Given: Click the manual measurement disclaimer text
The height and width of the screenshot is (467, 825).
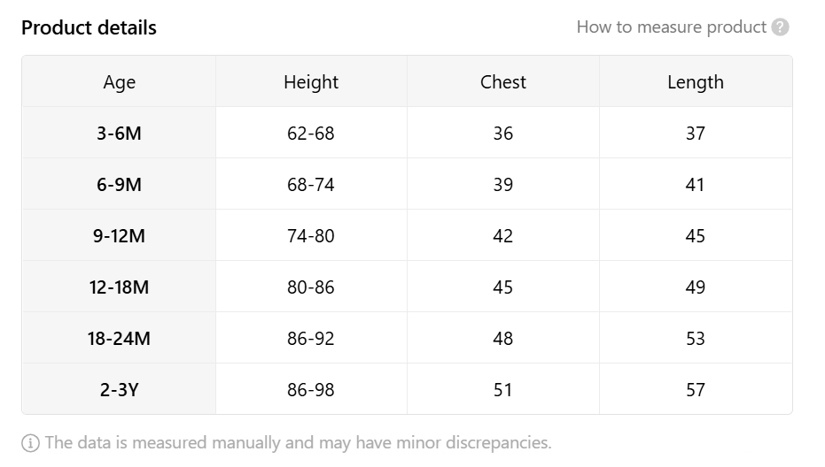Looking at the screenshot, I should click(298, 443).
